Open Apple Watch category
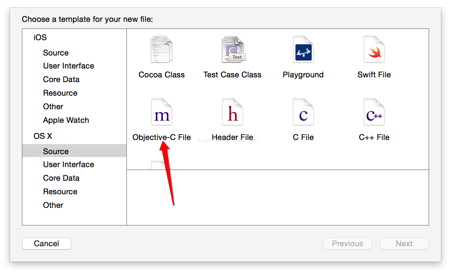The width and height of the screenshot is (451, 274). [x=66, y=120]
